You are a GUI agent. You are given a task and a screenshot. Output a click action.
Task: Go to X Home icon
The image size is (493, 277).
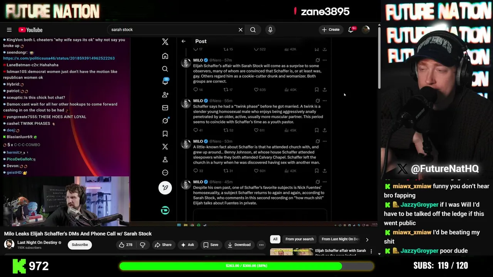165,56
